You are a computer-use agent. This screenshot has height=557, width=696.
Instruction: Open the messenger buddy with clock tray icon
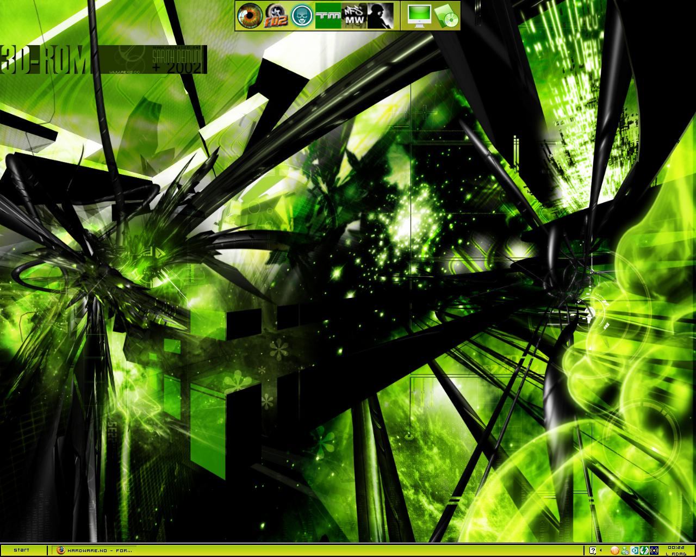[x=625, y=550]
